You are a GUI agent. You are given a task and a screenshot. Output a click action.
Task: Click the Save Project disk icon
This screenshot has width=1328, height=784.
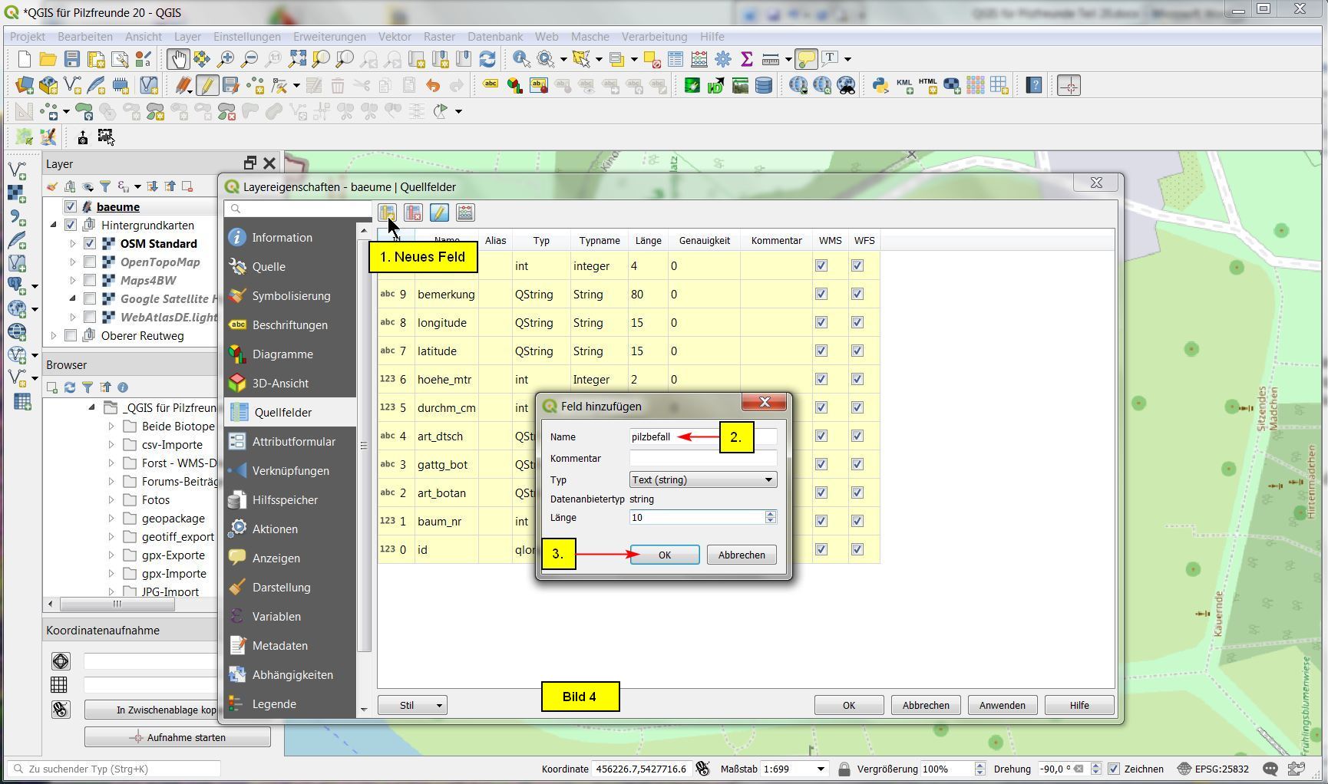[x=71, y=59]
